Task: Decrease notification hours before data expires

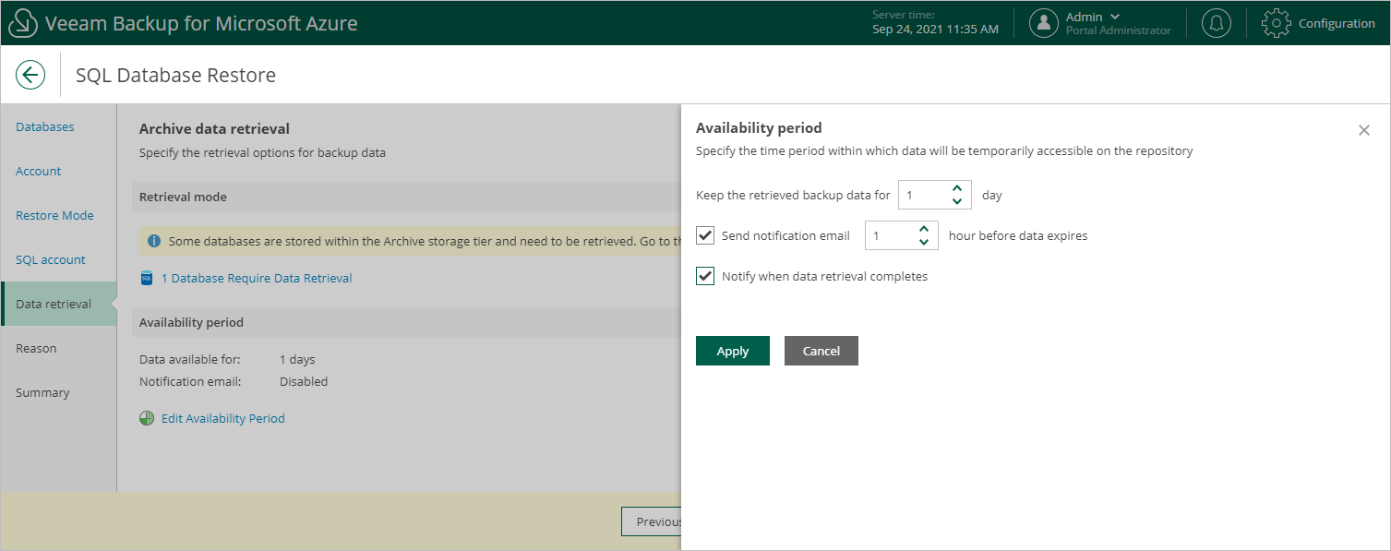Action: [924, 242]
